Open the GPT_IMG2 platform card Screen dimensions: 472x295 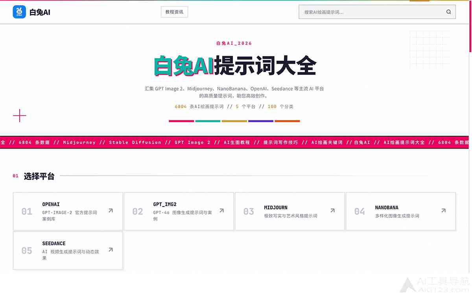[x=179, y=211]
